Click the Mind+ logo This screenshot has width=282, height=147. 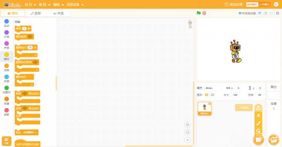coord(12,4)
